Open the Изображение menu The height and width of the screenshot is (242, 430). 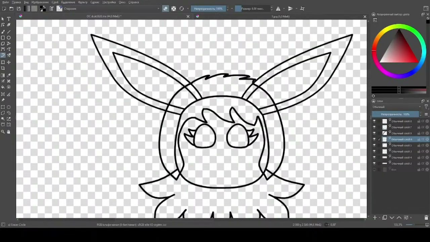click(x=40, y=2)
